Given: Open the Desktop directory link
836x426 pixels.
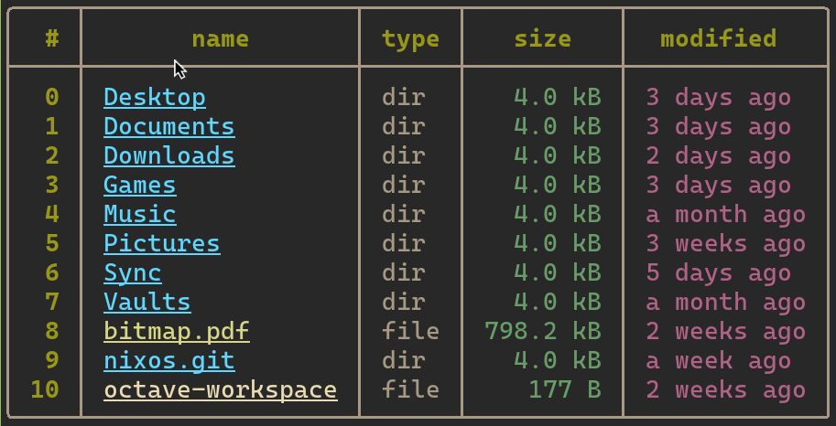Looking at the screenshot, I should pos(155,98).
